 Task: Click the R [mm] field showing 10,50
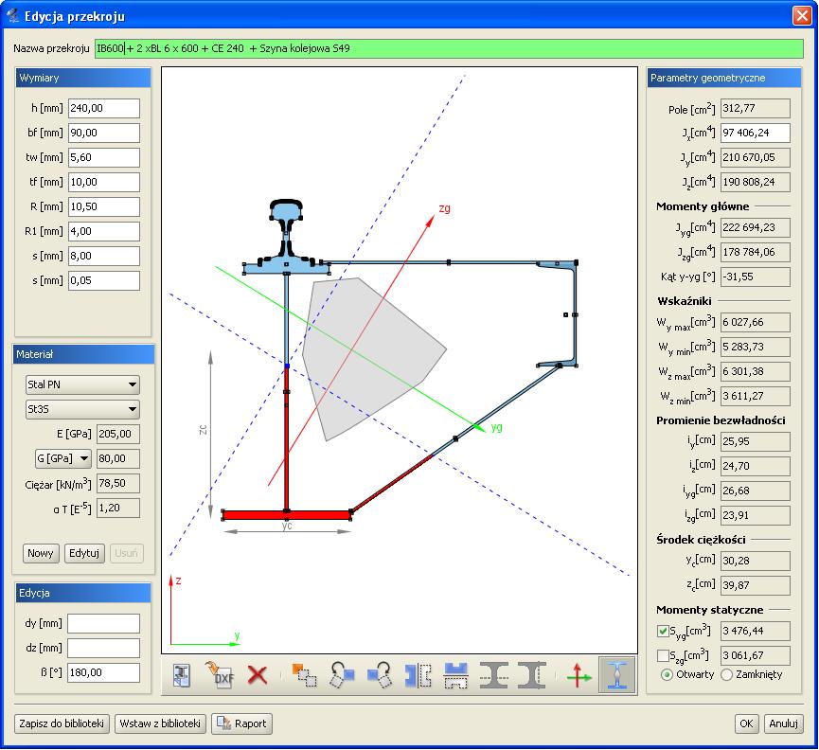104,206
